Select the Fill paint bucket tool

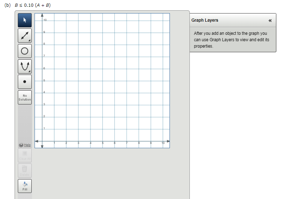[25, 186]
